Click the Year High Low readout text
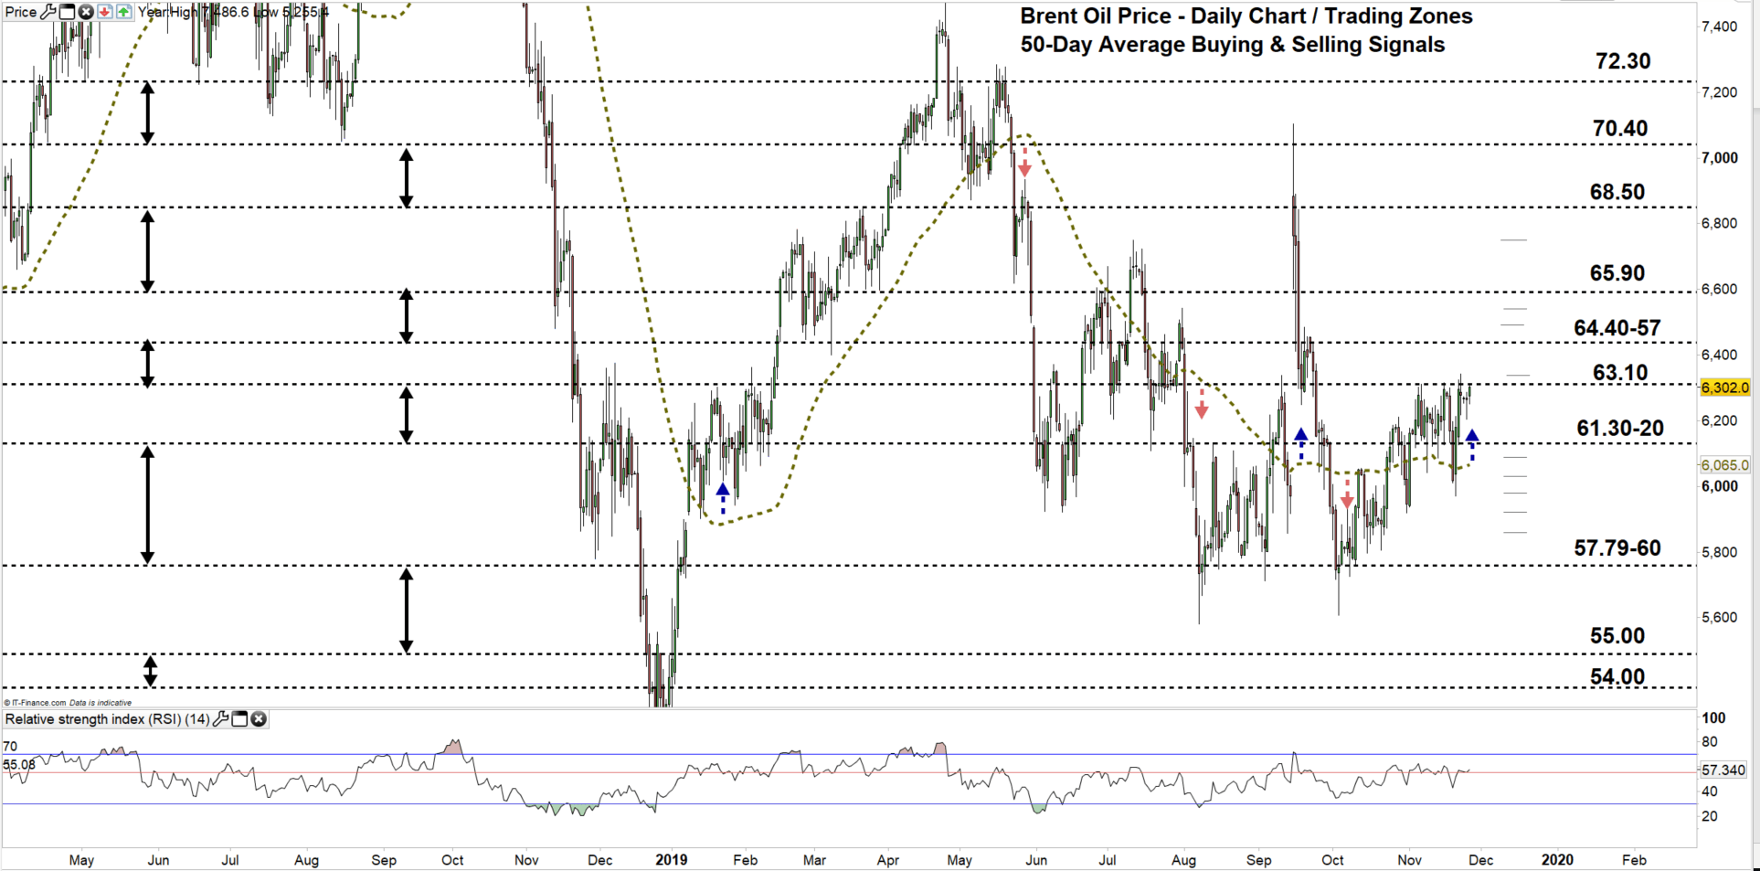 coord(233,12)
